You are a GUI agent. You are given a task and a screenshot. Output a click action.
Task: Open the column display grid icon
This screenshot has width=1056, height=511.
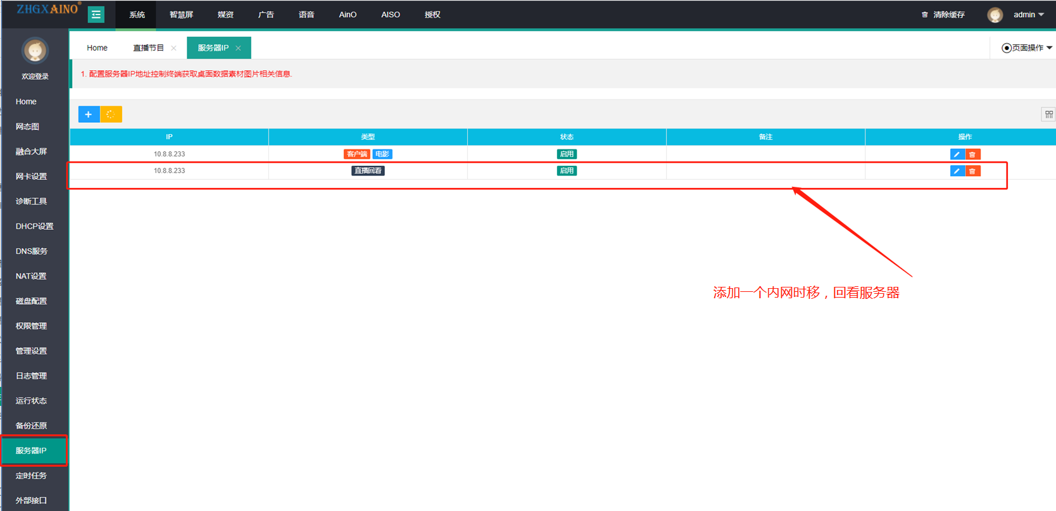pos(1048,115)
